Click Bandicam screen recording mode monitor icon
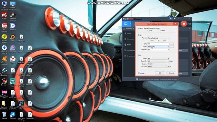This screenshot has height=122, width=217. [126, 24]
